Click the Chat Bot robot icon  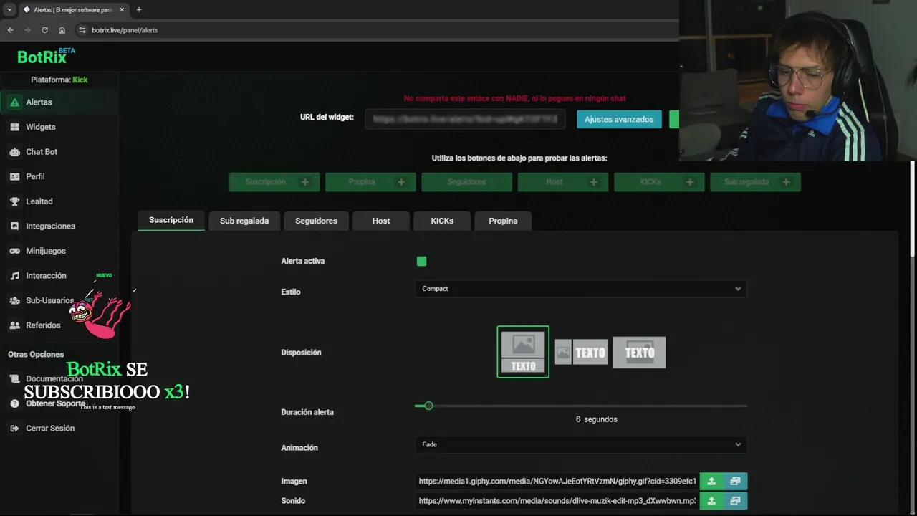pos(14,152)
